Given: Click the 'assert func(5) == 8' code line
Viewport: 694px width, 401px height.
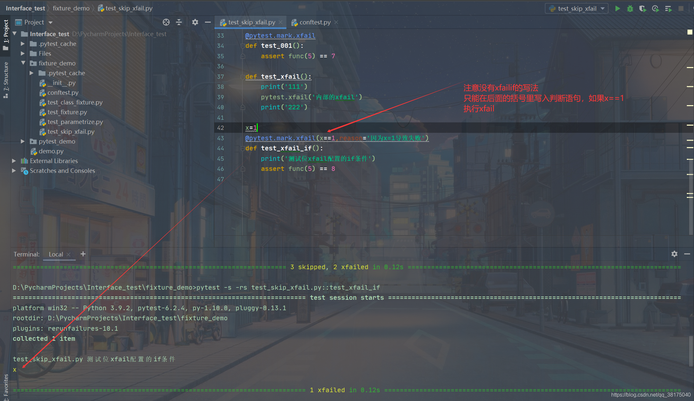Looking at the screenshot, I should (x=298, y=169).
